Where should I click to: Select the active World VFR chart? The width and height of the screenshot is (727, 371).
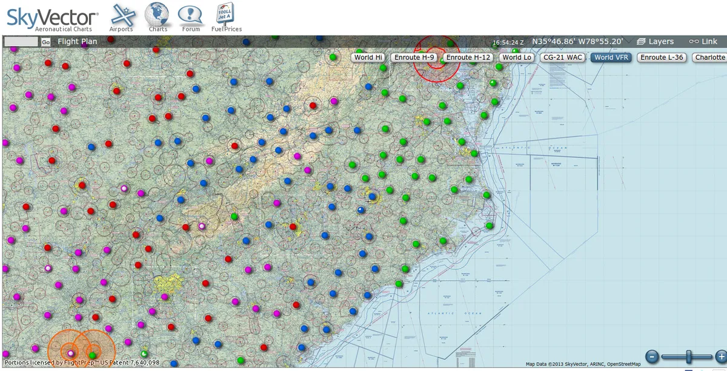click(x=611, y=57)
